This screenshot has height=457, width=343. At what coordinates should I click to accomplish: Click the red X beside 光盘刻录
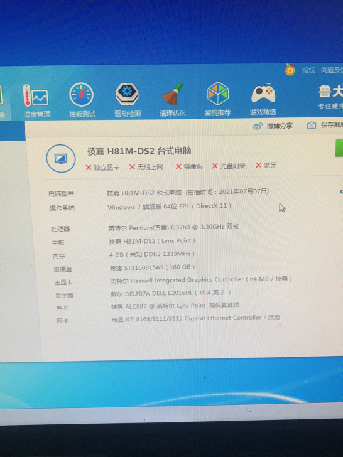[215, 166]
